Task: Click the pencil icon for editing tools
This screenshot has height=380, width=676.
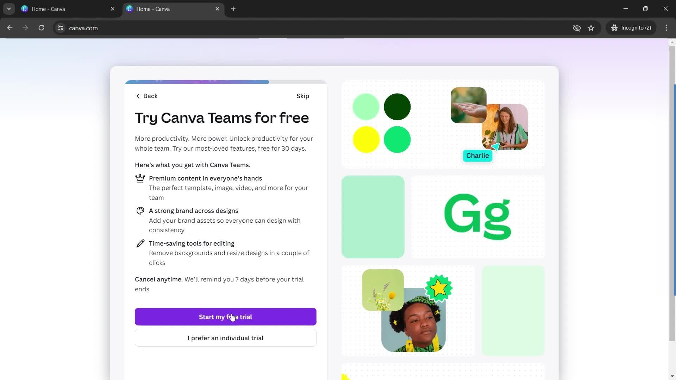Action: tap(140, 243)
